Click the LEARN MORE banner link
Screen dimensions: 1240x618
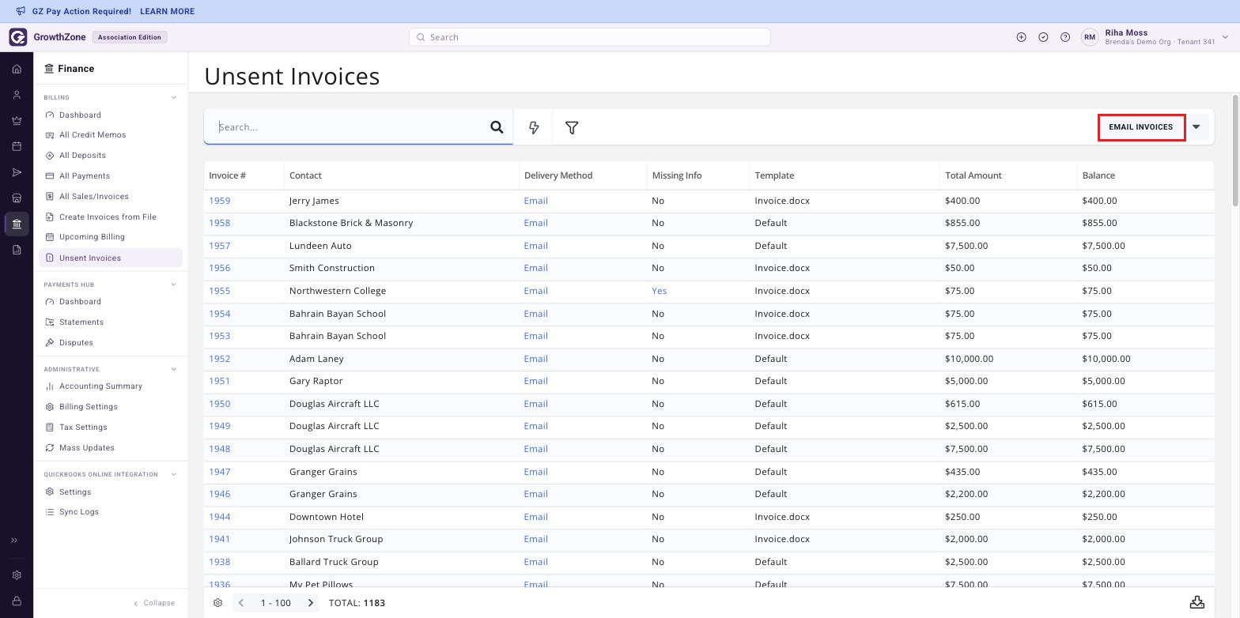(x=167, y=12)
